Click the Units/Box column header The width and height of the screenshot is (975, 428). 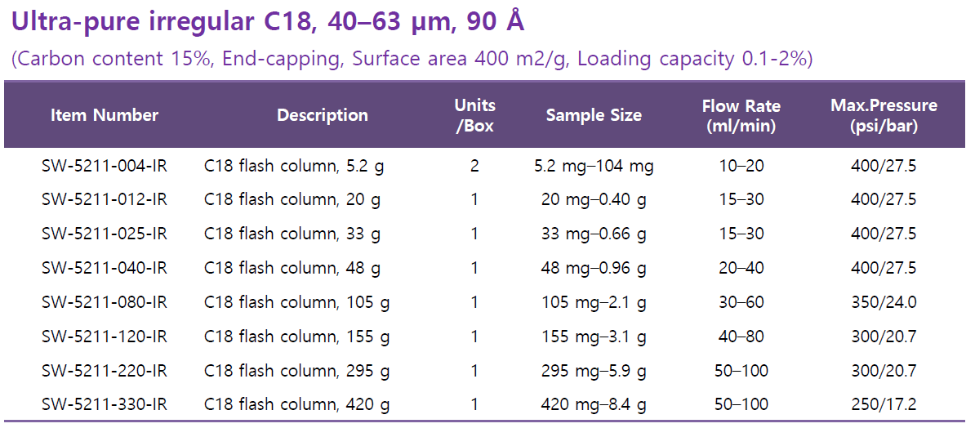(x=474, y=115)
